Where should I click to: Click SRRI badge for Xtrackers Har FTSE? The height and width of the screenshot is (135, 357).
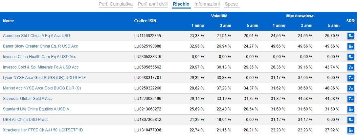[x=350, y=130]
